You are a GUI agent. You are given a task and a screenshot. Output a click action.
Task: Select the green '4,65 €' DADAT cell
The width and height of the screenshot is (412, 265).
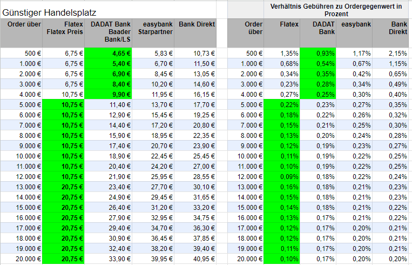pos(108,54)
